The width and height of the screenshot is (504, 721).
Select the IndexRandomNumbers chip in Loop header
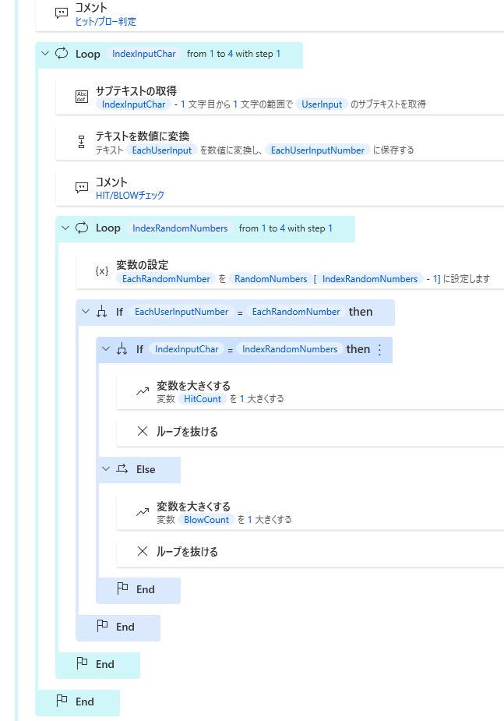pyautogui.click(x=180, y=228)
